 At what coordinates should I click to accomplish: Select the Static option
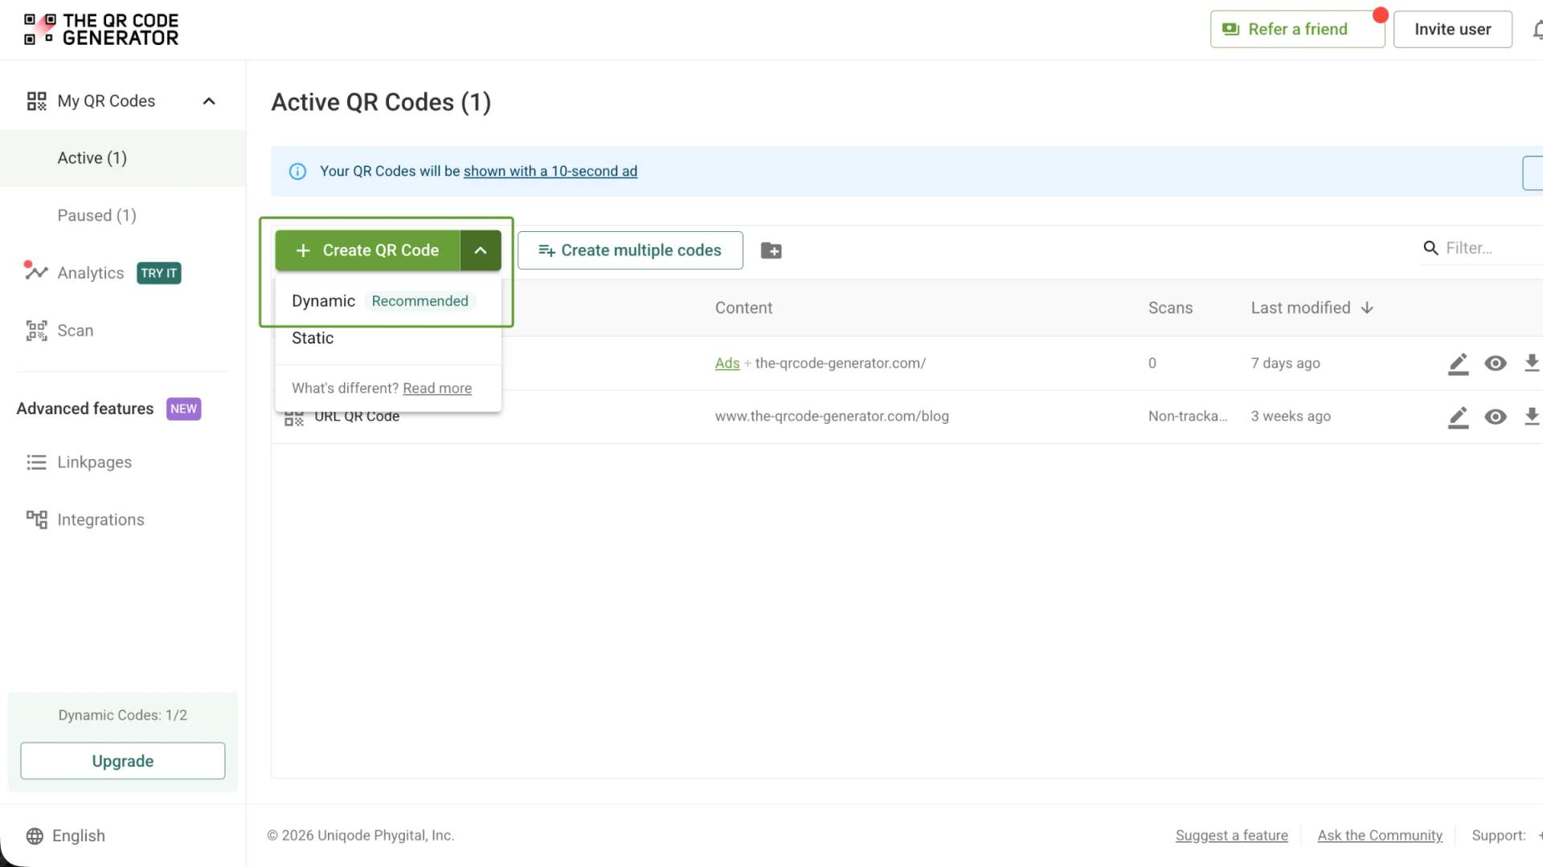tap(388, 338)
